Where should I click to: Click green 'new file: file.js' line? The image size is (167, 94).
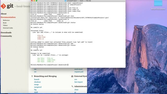point(45,58)
